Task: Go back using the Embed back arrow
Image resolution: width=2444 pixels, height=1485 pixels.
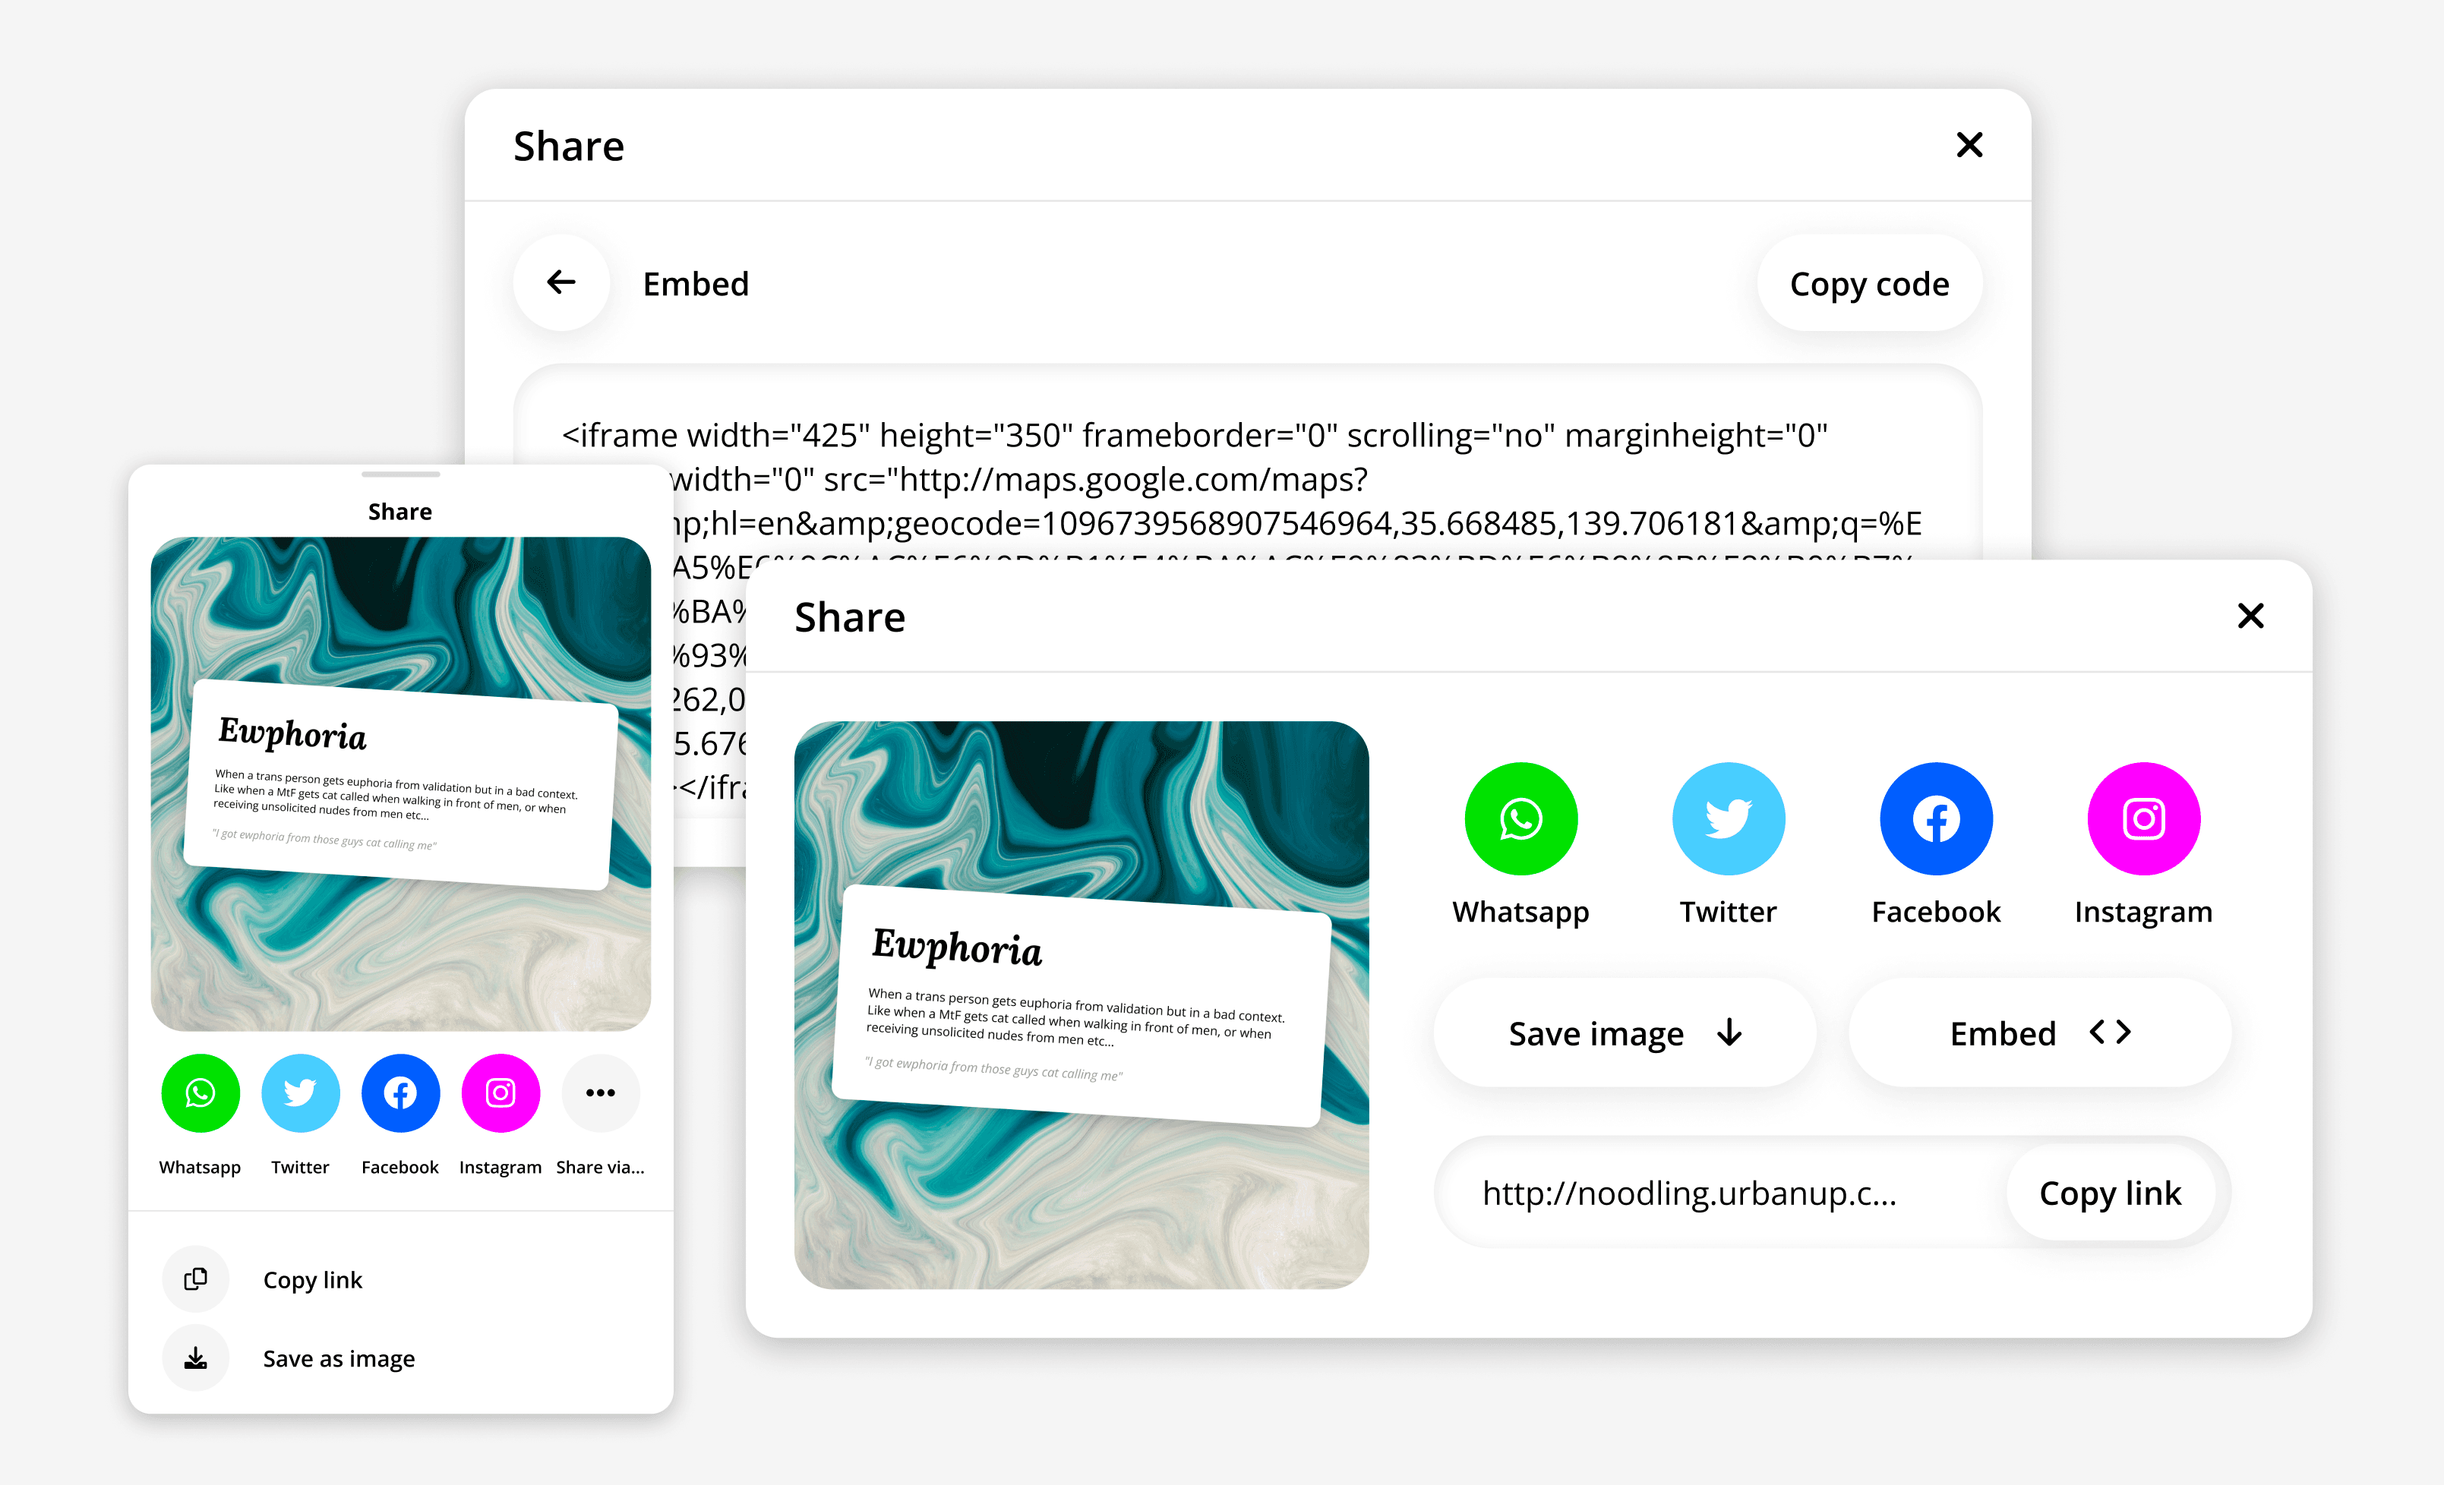Action: (x=561, y=282)
